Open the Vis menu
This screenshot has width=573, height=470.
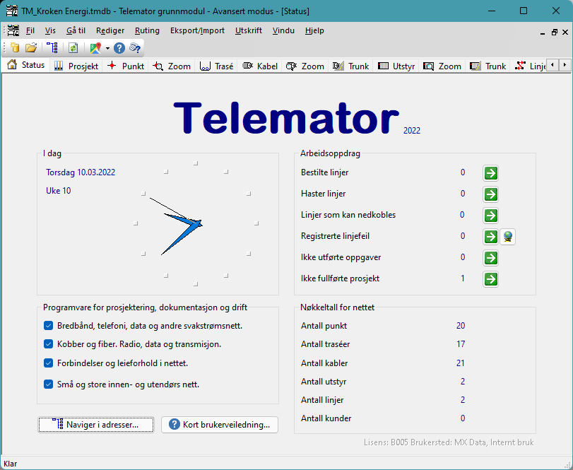pyautogui.click(x=50, y=30)
